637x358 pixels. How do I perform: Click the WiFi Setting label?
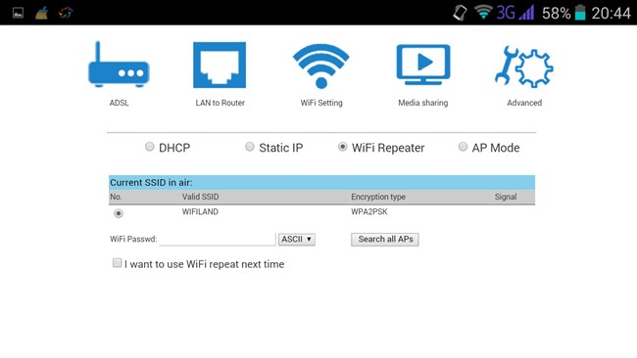tap(321, 103)
